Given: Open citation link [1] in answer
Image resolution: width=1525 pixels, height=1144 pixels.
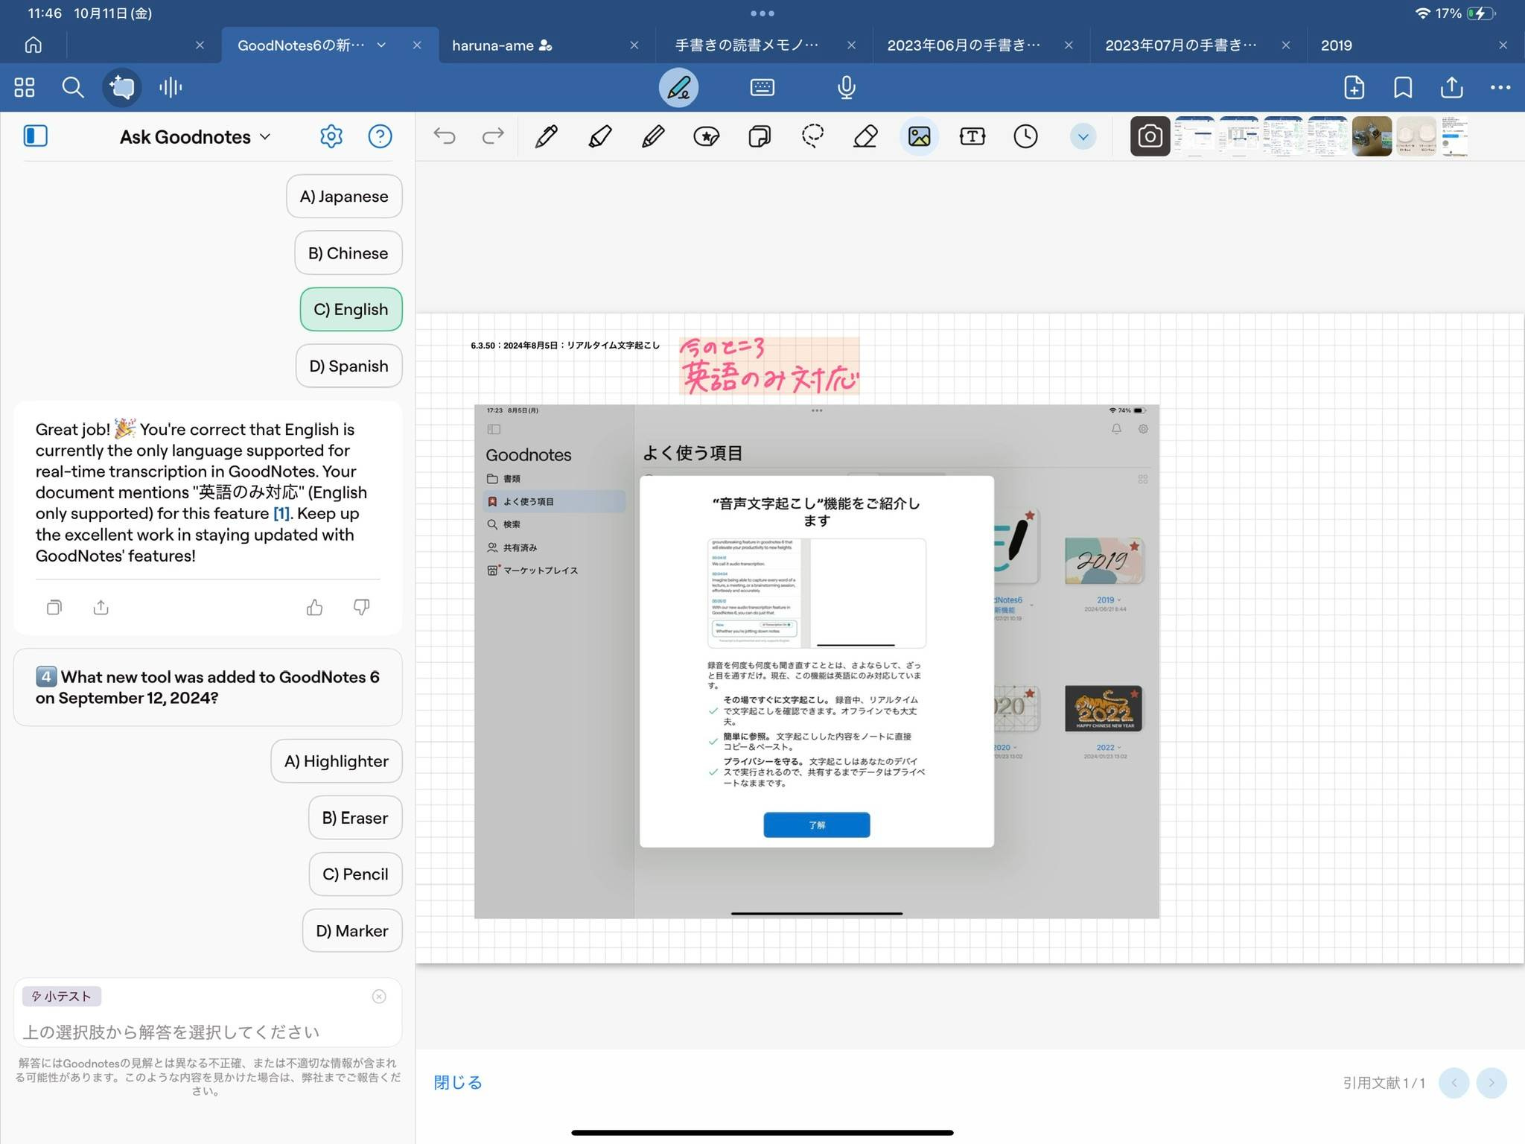Looking at the screenshot, I should (x=281, y=514).
